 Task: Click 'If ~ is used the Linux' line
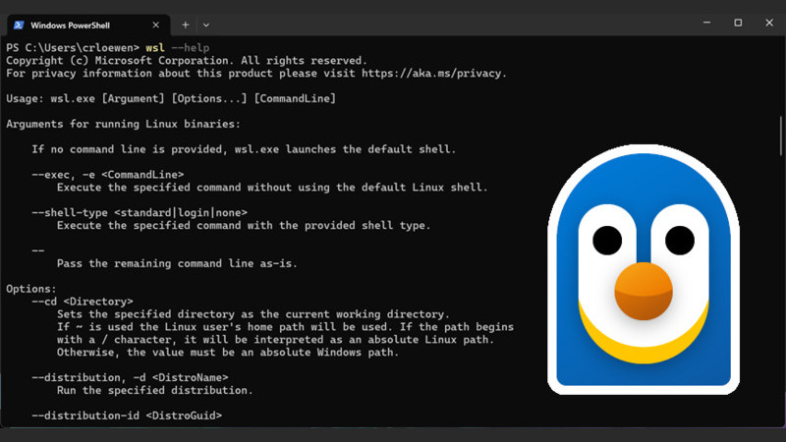point(285,327)
